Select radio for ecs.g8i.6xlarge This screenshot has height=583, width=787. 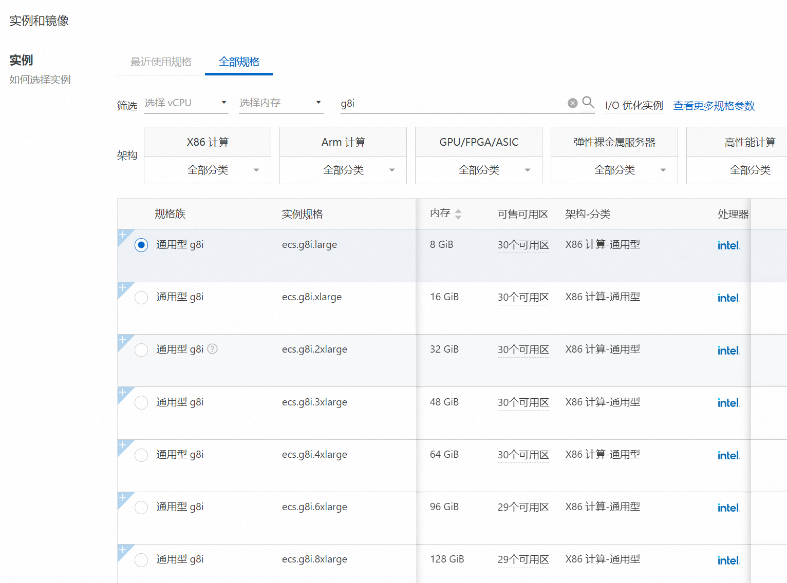click(x=141, y=508)
